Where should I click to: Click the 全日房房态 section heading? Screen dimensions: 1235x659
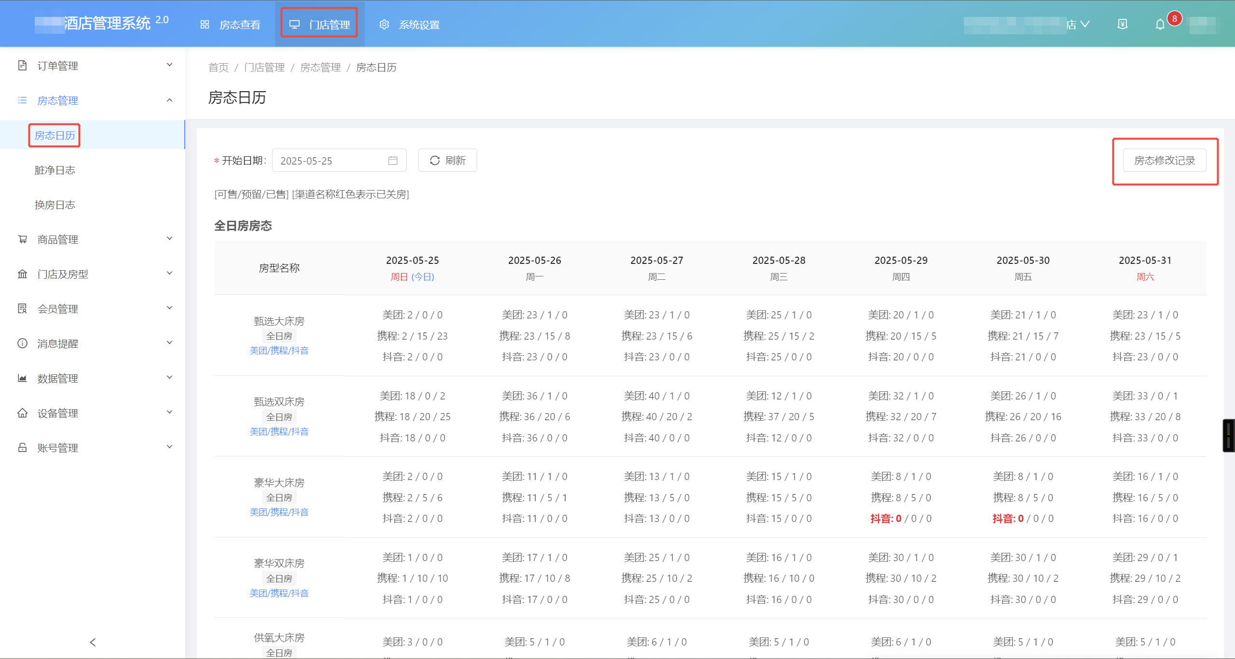(243, 225)
